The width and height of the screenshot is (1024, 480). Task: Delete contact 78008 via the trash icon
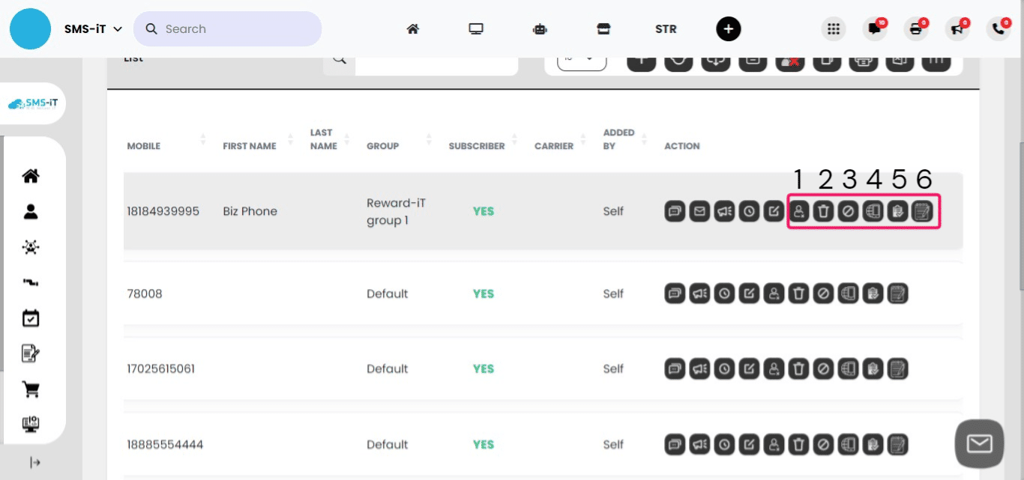[x=799, y=294]
